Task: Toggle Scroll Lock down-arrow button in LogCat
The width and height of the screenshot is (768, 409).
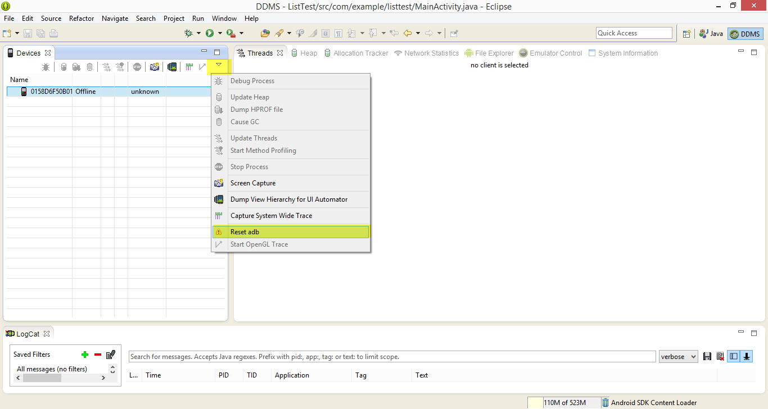Action: click(x=747, y=356)
